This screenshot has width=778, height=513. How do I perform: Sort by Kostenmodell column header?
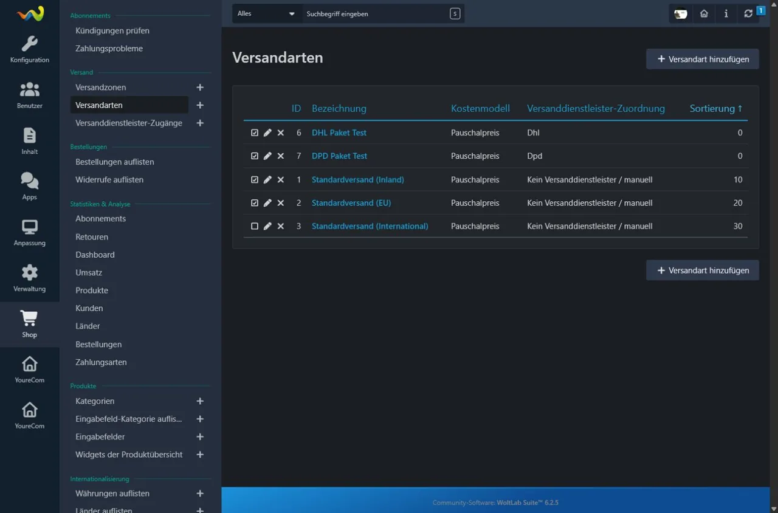click(480, 109)
